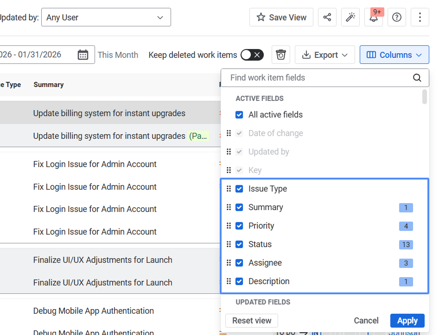Click Cancel in columns panel
439x335 pixels.
(x=366, y=321)
